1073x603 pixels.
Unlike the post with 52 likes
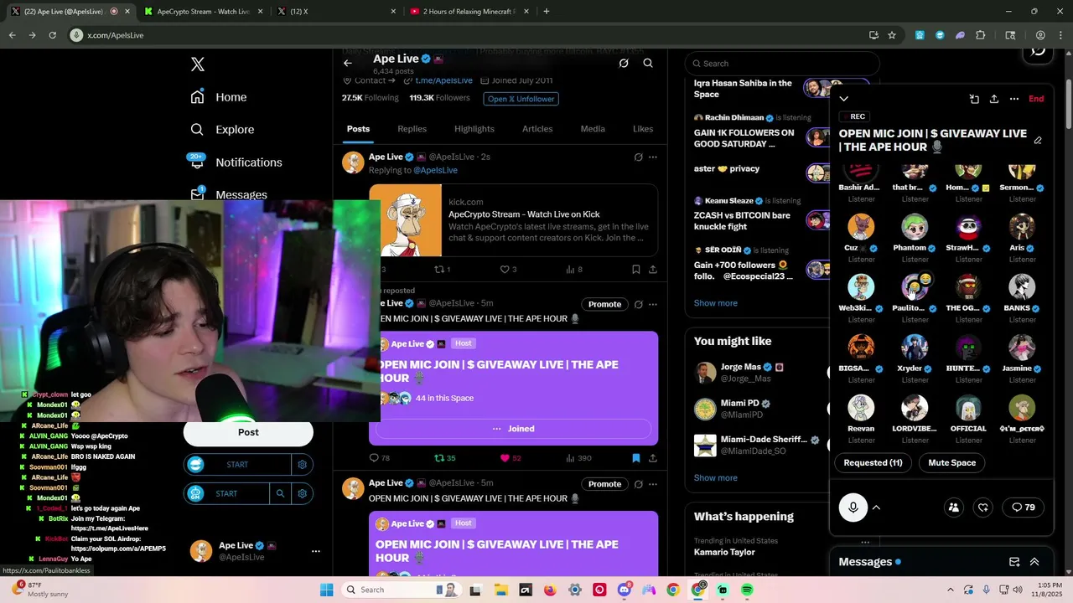pos(511,458)
